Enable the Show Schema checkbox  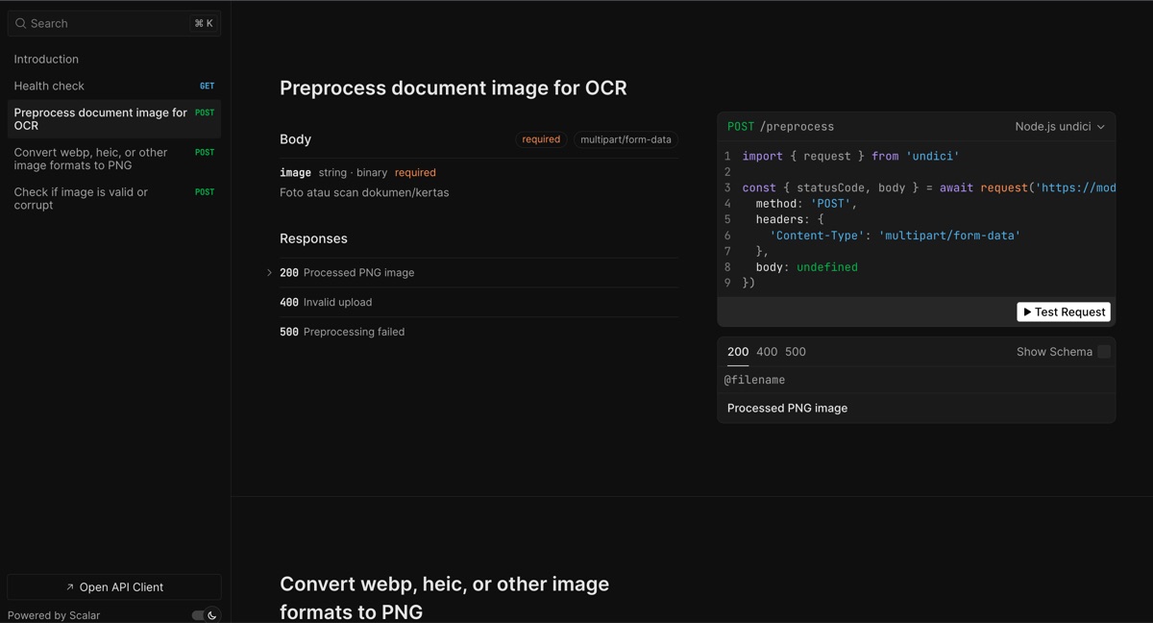(1104, 352)
